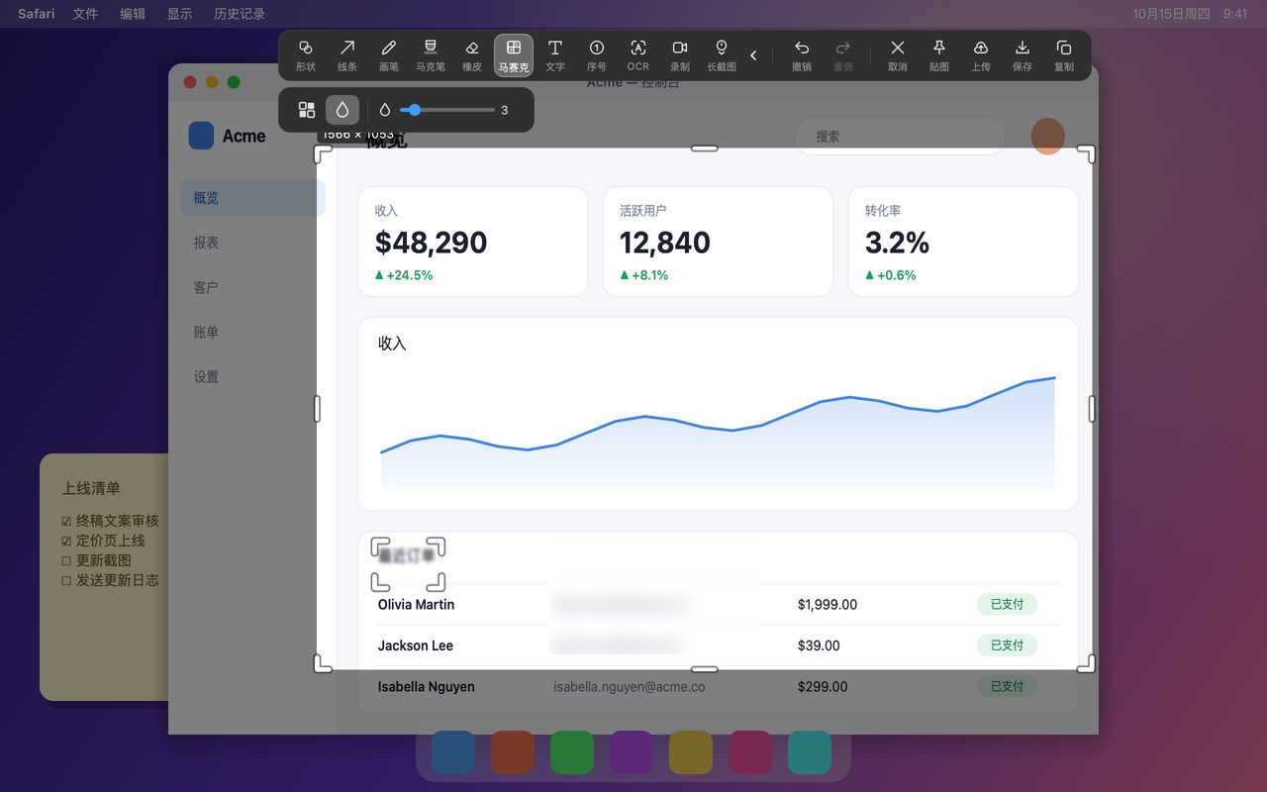1267x792 pixels.
Task: Switch to pixelated mosaic grid style
Action: (307, 110)
